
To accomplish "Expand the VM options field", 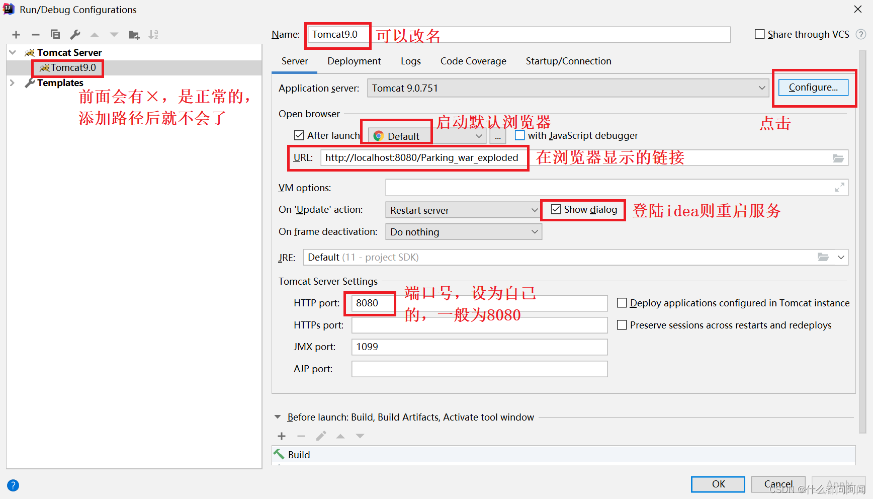I will pos(839,188).
